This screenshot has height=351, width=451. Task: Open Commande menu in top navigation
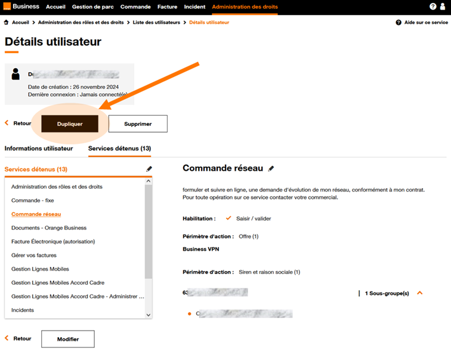click(x=135, y=7)
